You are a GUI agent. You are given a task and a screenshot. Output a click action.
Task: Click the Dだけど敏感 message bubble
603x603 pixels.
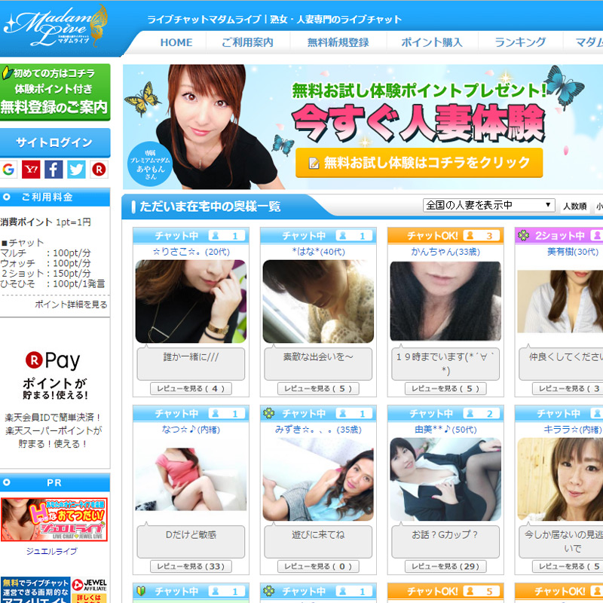point(191,541)
